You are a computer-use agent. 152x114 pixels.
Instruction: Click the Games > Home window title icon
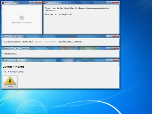[3, 60]
